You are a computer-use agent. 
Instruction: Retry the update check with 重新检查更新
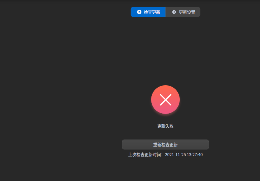tap(165, 145)
